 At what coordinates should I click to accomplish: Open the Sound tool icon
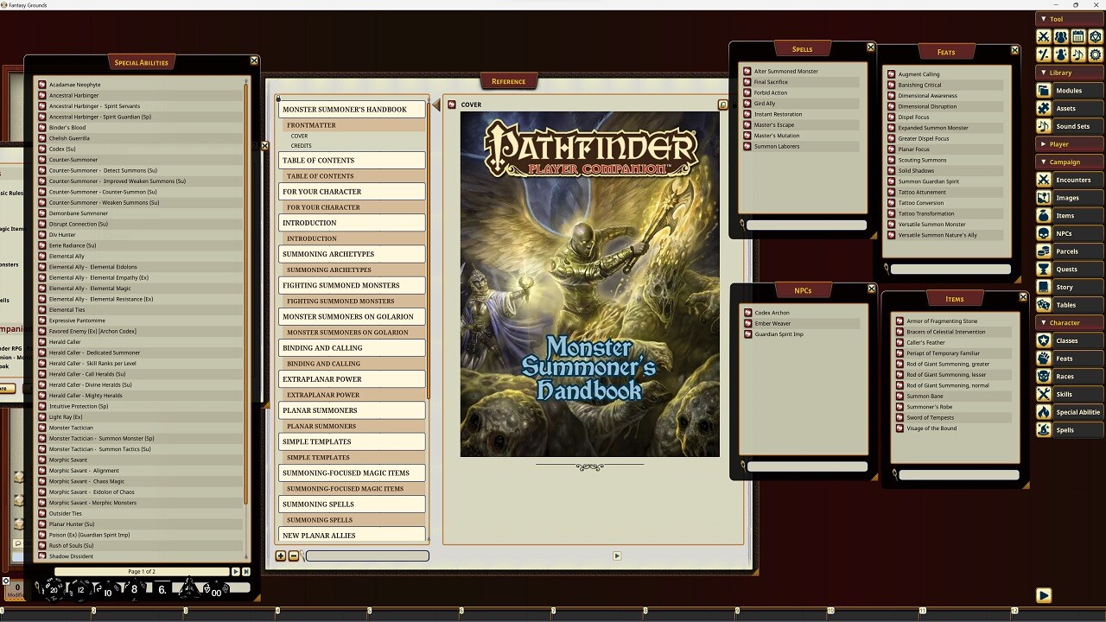[x=1078, y=54]
